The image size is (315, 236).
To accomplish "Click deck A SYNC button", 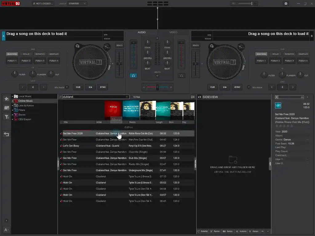I will tap(103, 87).
